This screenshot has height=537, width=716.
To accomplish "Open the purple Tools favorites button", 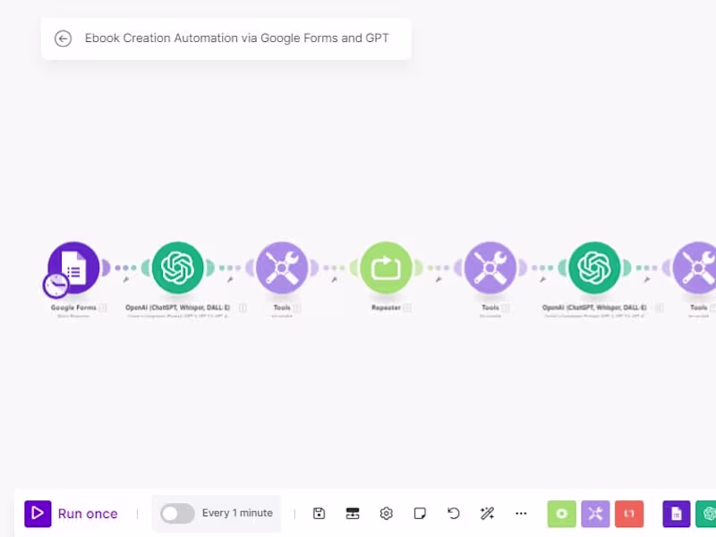I will (595, 514).
